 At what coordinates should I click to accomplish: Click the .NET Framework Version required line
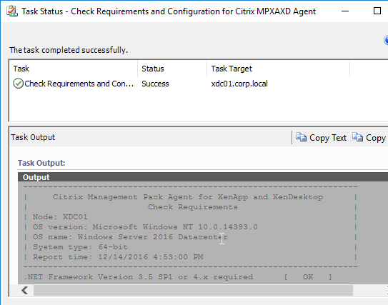pyautogui.click(x=138, y=277)
